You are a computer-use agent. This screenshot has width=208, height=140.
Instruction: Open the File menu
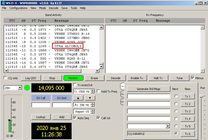click(x=4, y=8)
